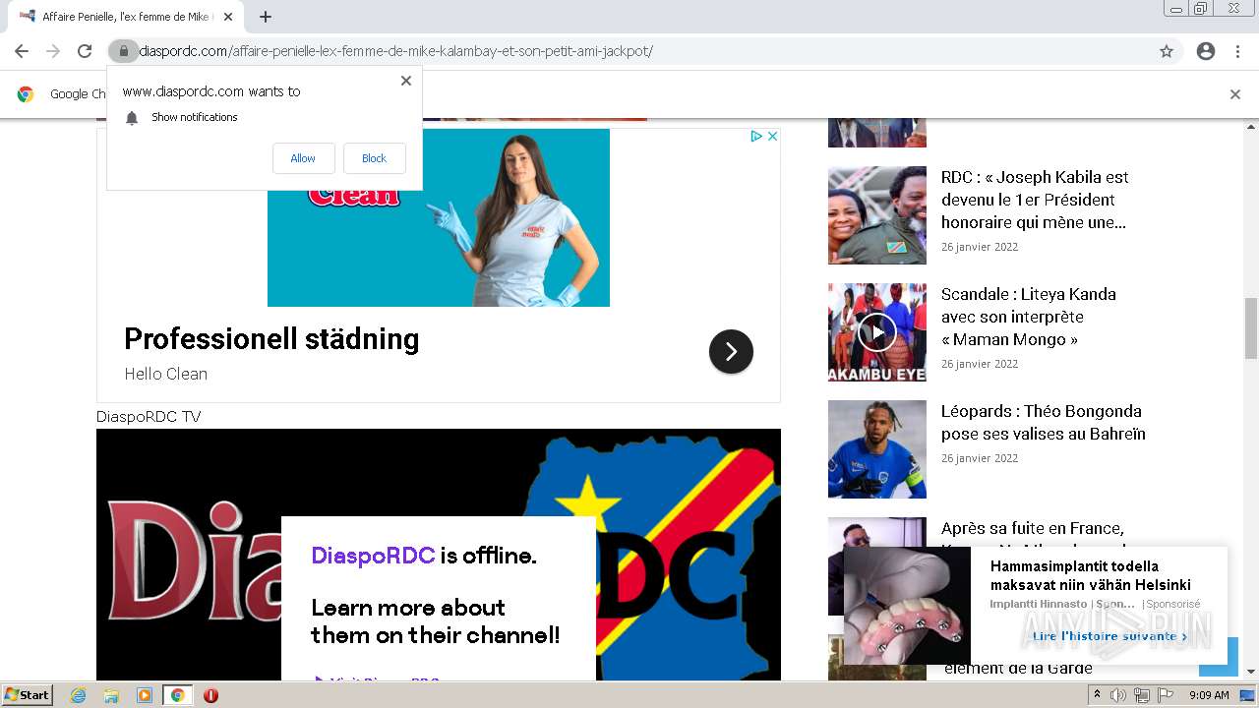Click the Hammasimplantit sponsored headline
Screen dimensions: 1259x708
[1091, 575]
